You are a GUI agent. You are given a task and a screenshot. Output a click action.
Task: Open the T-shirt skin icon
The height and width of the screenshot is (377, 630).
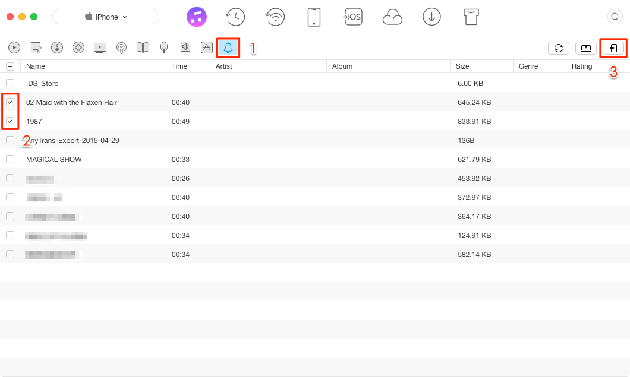pos(471,17)
